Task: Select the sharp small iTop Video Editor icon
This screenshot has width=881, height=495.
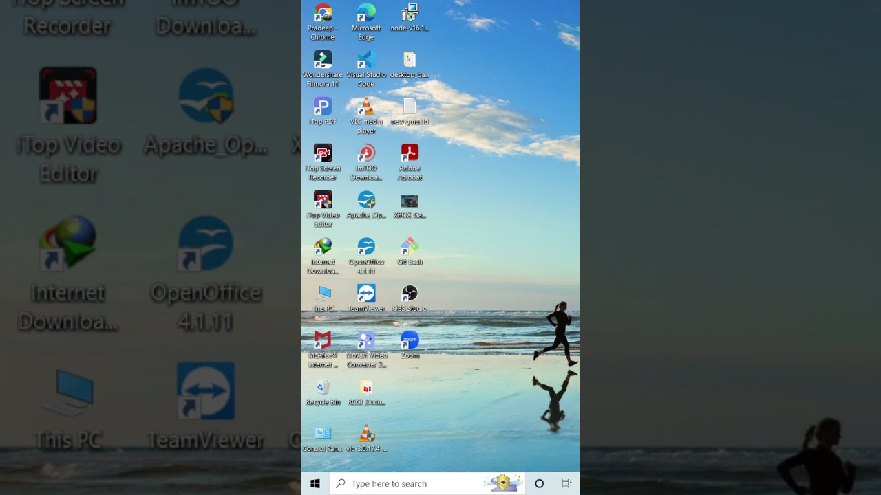Action: pos(322,208)
